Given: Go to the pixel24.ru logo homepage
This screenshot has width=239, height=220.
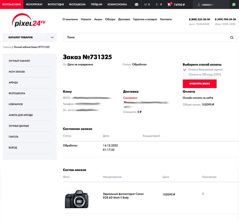Looking at the screenshot, I should (28, 21).
